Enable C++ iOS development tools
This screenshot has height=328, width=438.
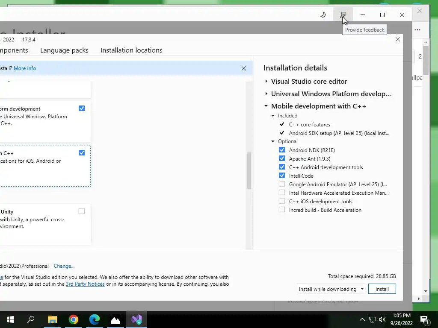[x=282, y=201]
